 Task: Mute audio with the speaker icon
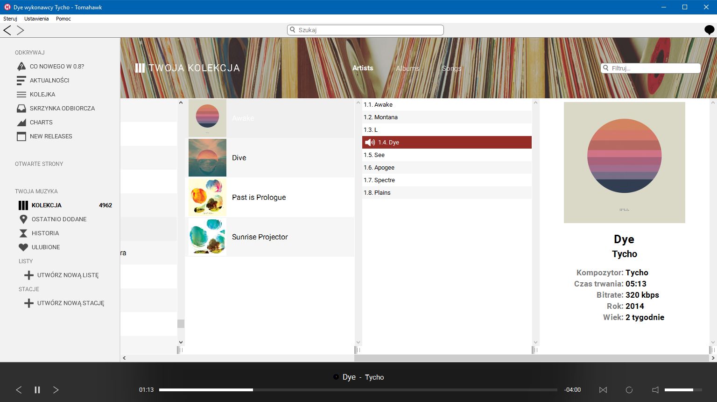(x=655, y=390)
